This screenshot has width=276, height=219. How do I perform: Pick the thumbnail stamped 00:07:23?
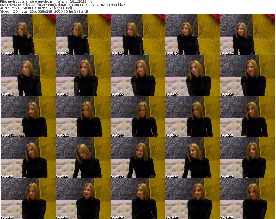[x=83, y=157]
